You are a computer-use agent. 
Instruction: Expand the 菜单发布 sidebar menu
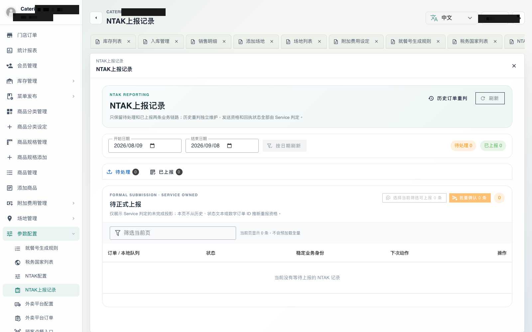point(73,96)
